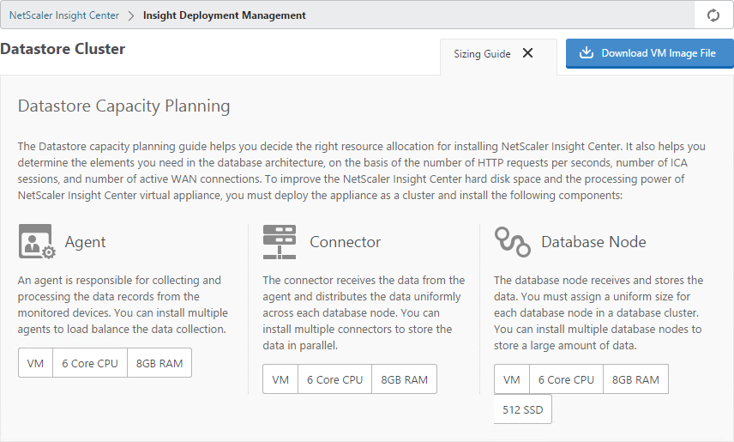Click the Connector description paragraph
The width and height of the screenshot is (734, 442).
364,312
